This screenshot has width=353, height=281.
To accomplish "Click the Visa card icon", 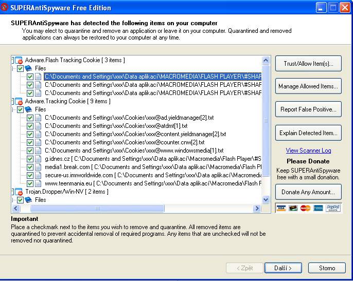I will tap(281, 208).
